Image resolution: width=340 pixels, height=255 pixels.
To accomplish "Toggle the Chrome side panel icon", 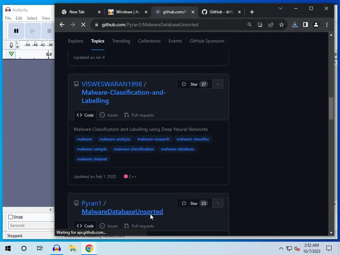I will click(x=305, y=25).
